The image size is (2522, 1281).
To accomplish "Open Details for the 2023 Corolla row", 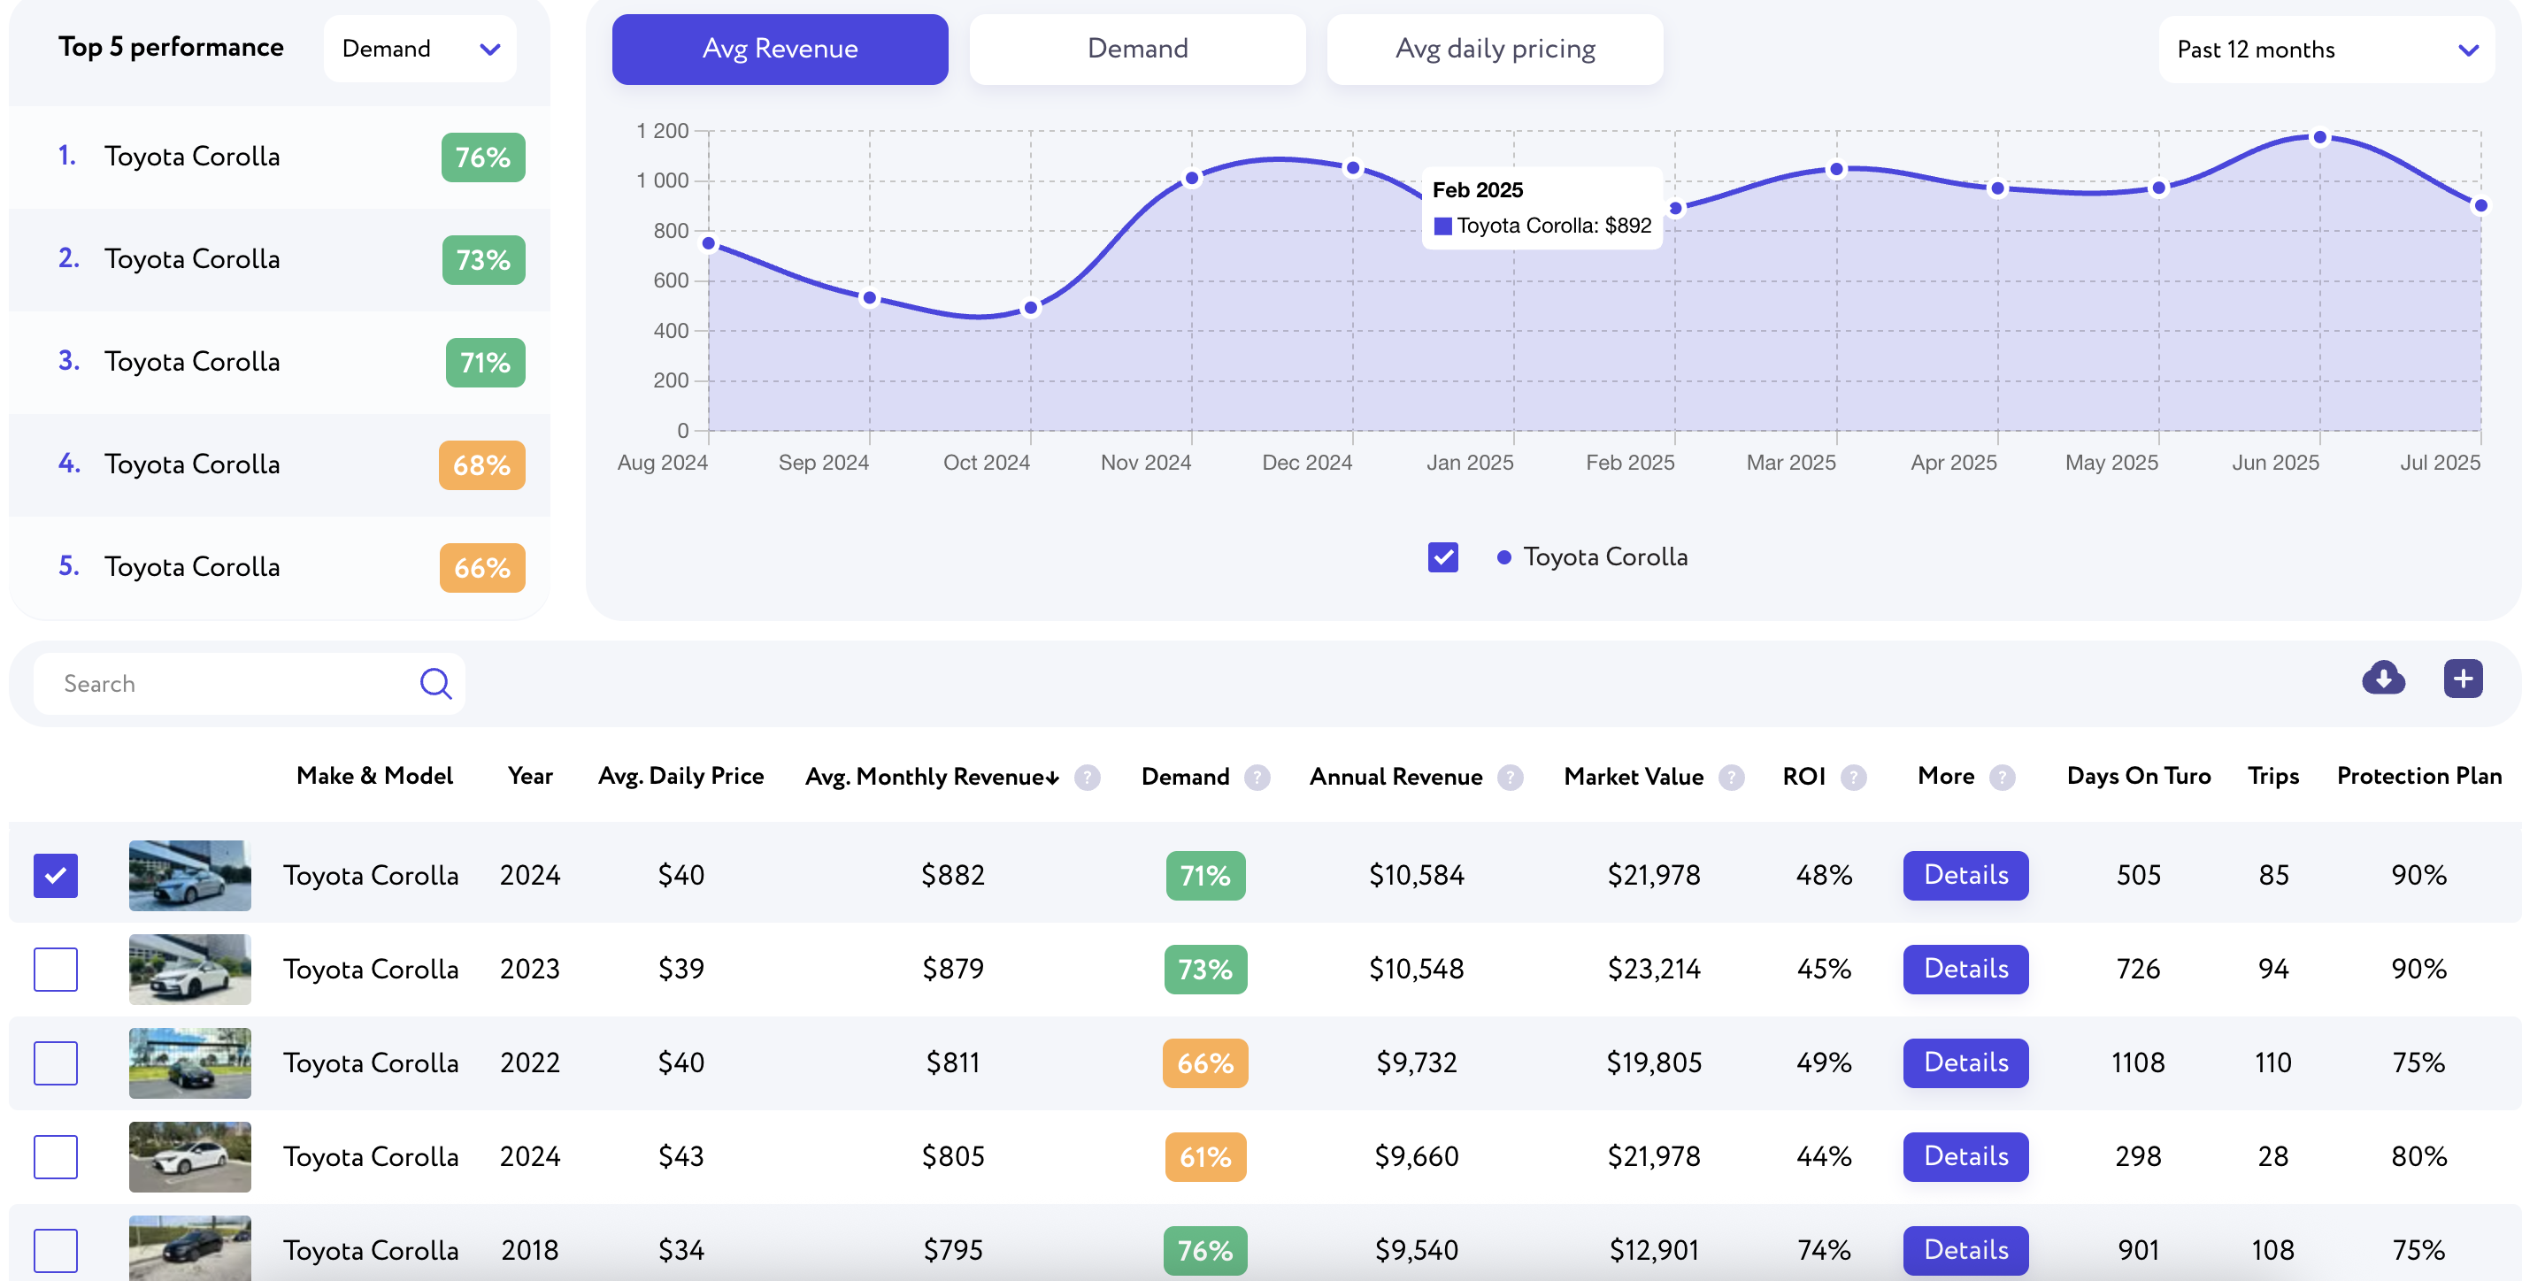I will [1965, 969].
